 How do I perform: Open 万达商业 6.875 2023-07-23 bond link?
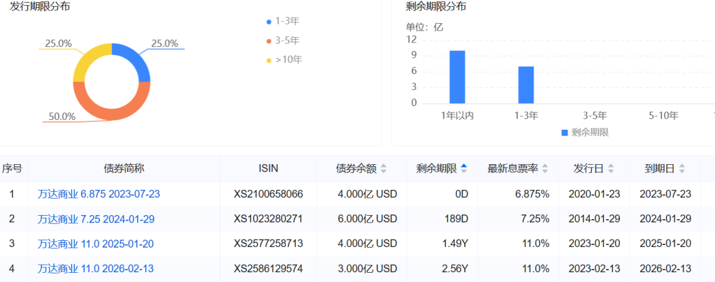(99, 194)
